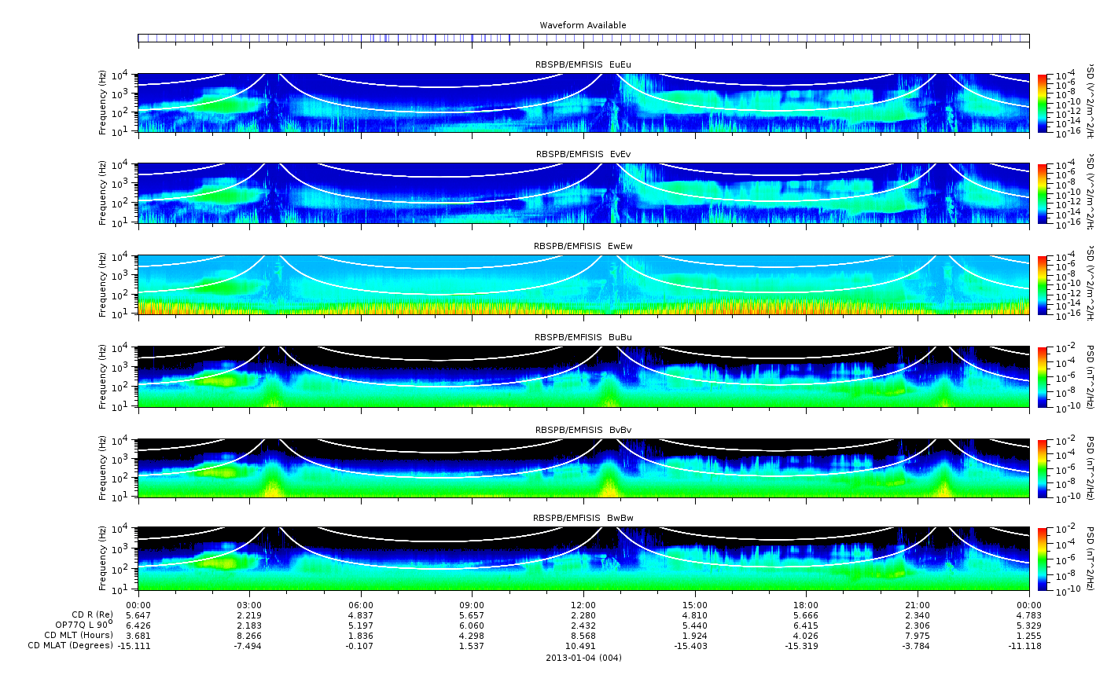This screenshot has height=675, width=1107.
Task: Click the bright yellow peak in BvBv near 12:45
Action: click(609, 489)
